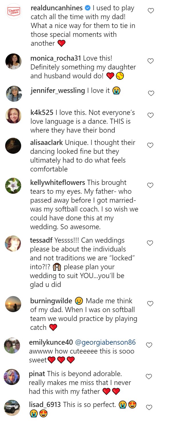Open the @georgiabenson86 mention link

click(105, 342)
